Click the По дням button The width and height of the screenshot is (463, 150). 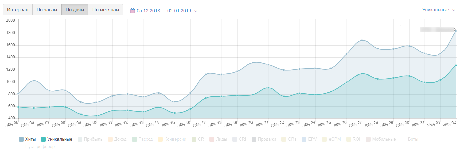(x=75, y=10)
